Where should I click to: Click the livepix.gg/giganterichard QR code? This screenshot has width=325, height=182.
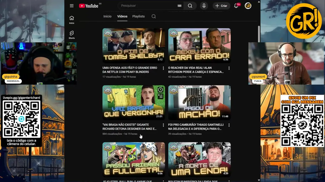[21, 119]
